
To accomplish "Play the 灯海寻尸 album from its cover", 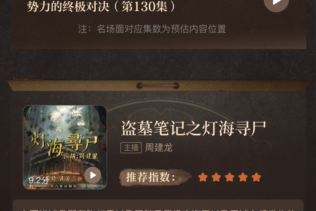I will point(93,175).
